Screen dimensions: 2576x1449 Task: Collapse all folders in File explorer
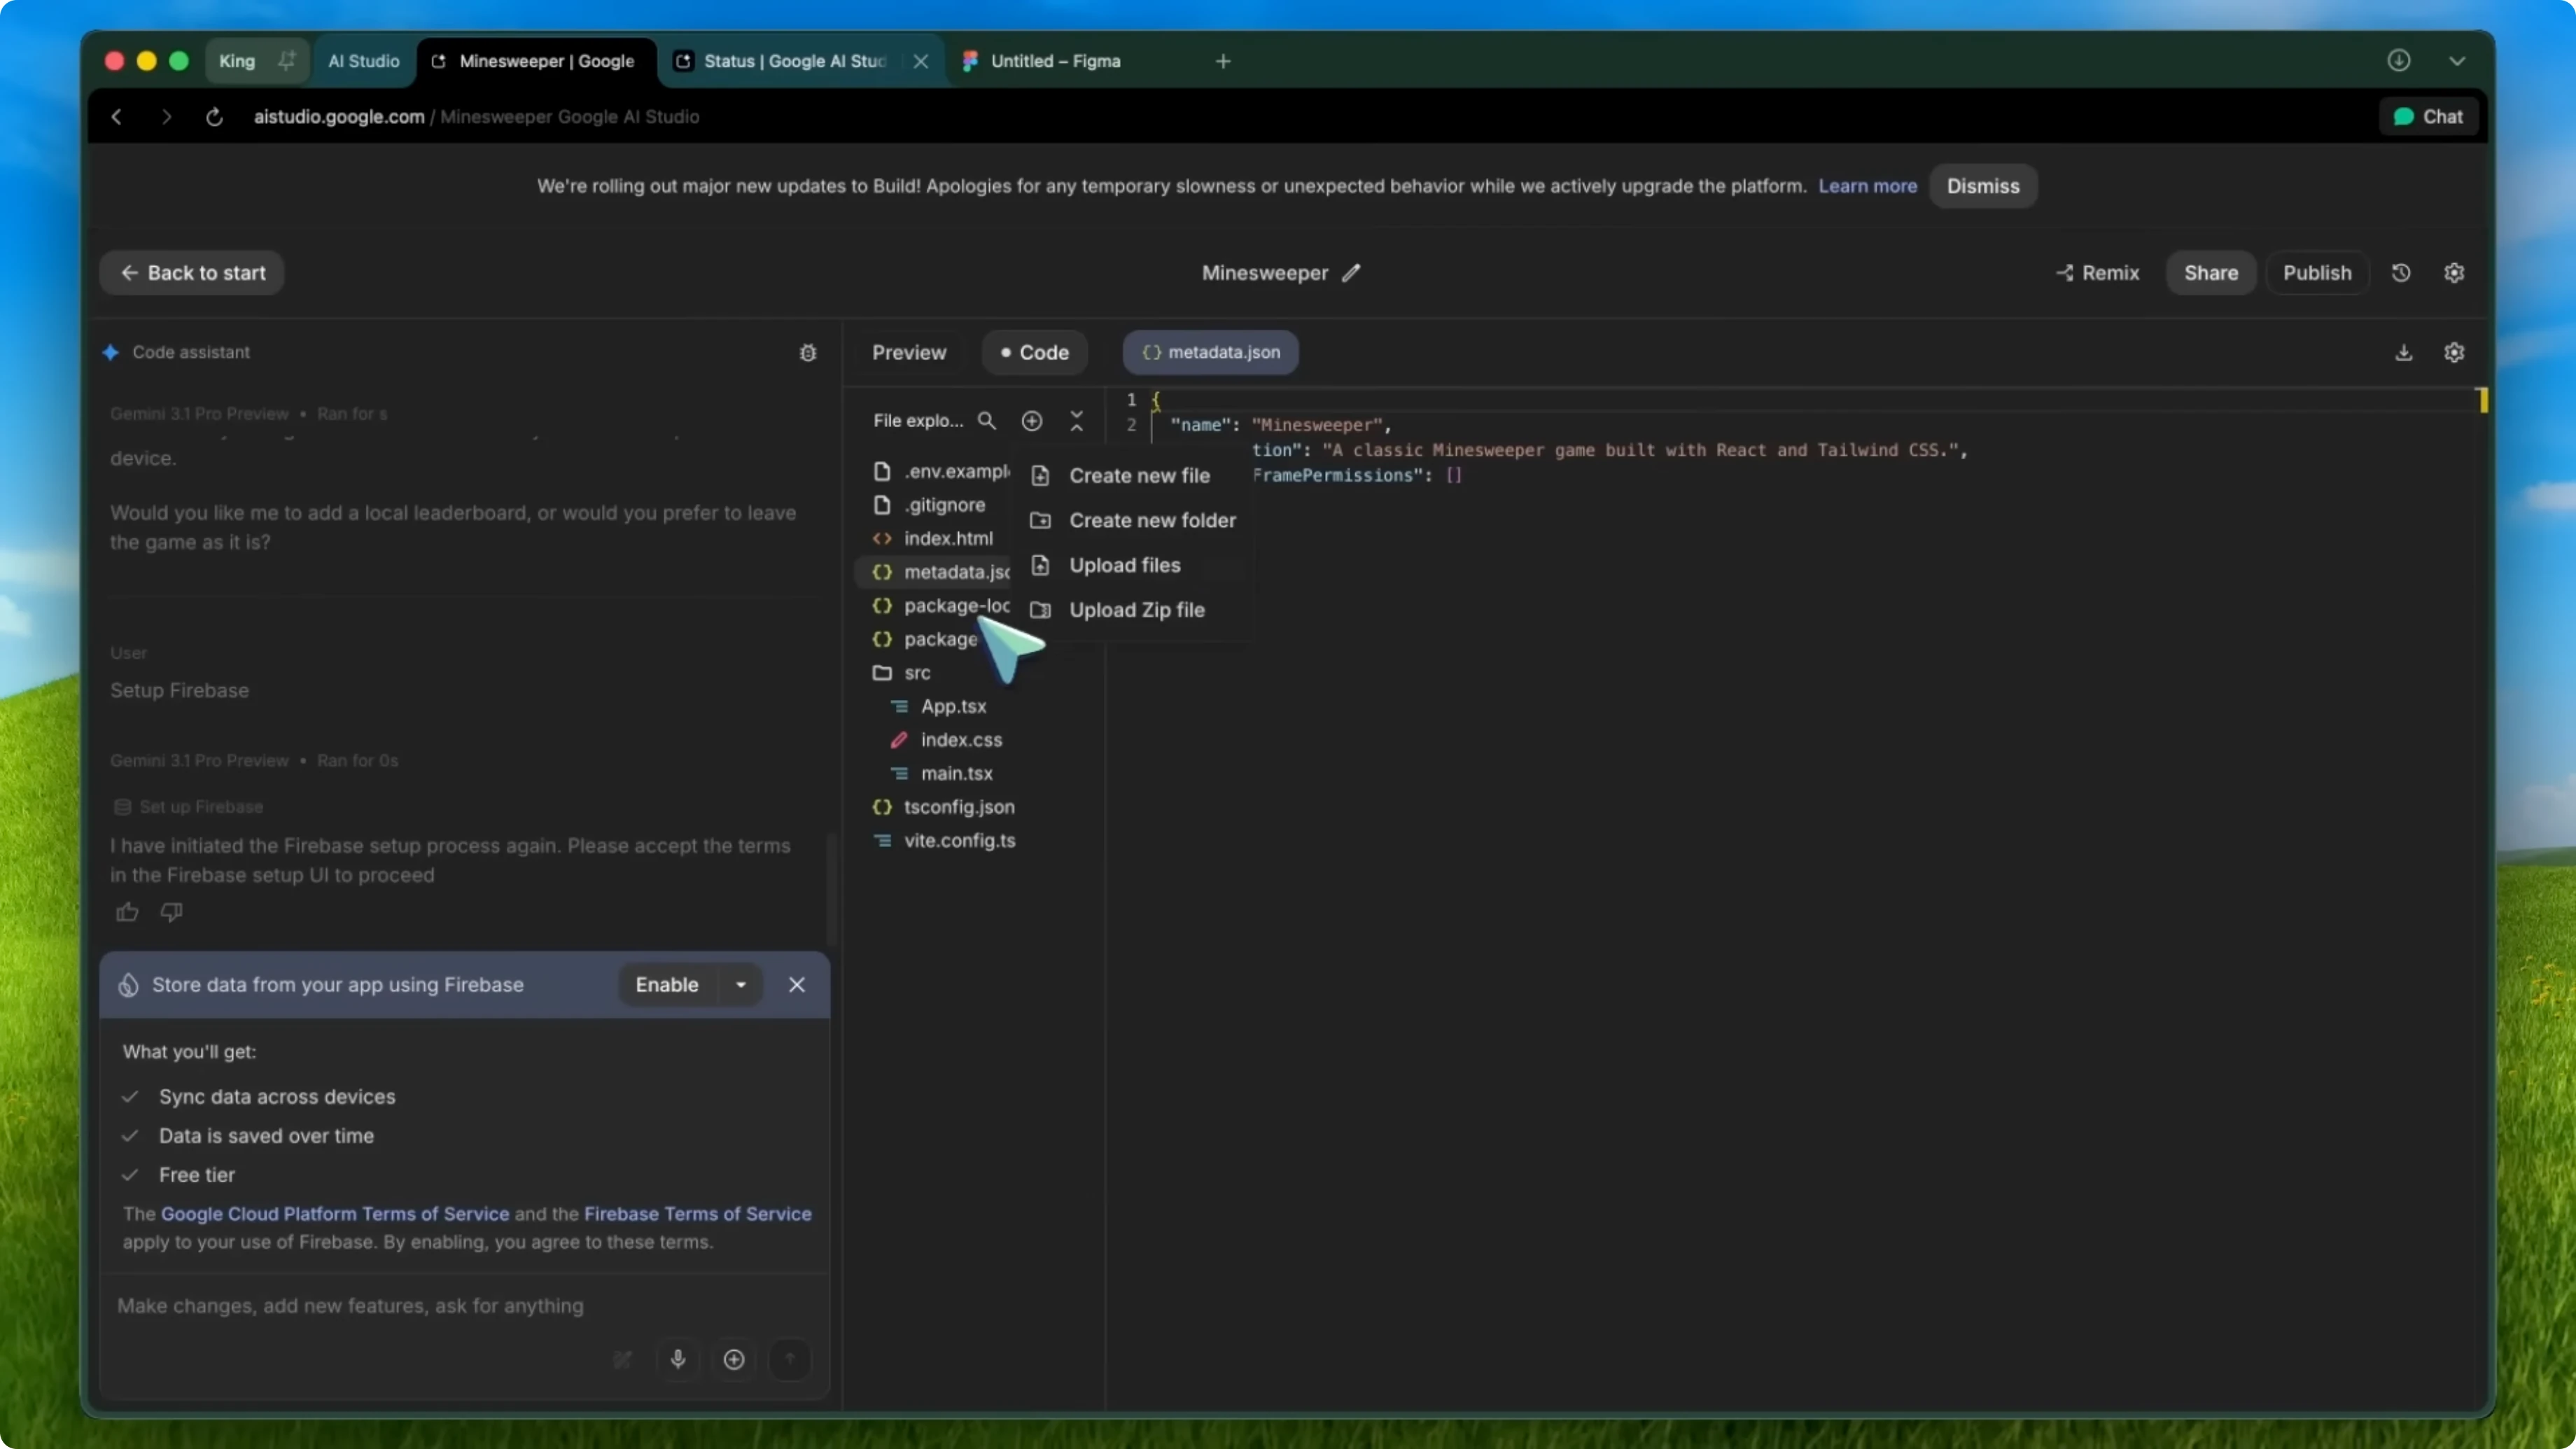(x=1077, y=421)
